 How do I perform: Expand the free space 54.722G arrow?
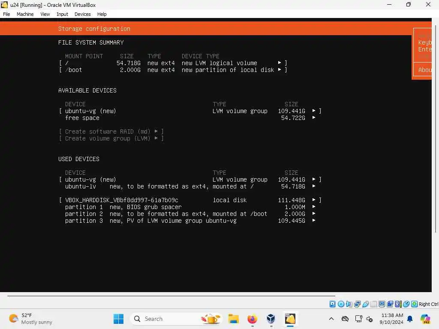coord(314,117)
